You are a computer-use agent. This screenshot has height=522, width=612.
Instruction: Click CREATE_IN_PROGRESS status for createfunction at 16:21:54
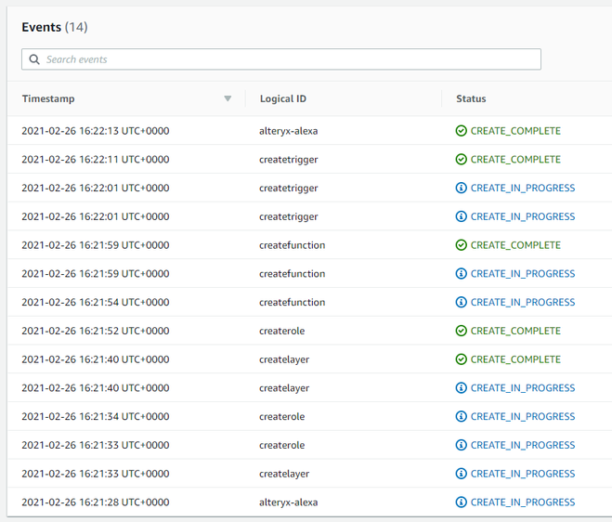click(523, 302)
